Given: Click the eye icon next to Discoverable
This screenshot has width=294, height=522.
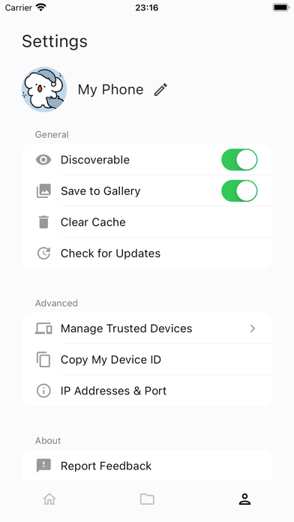Looking at the screenshot, I should pos(43,160).
